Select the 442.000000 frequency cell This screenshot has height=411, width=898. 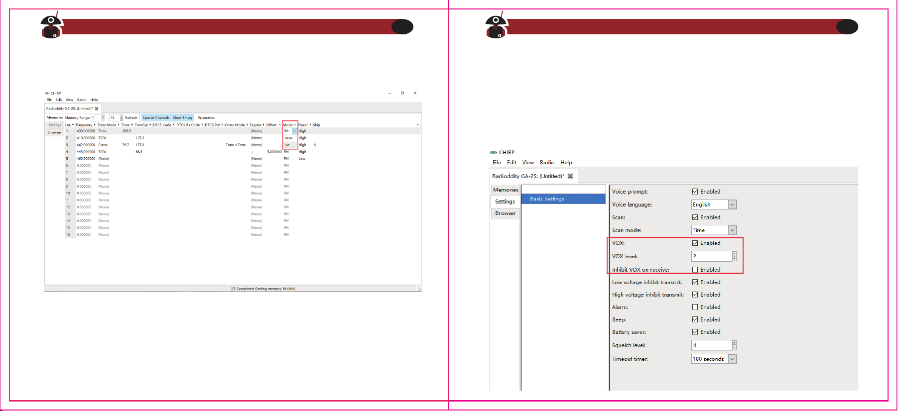point(86,145)
